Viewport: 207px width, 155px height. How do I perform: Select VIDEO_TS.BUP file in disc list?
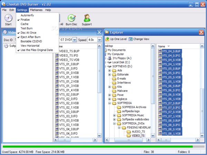(x=69, y=51)
